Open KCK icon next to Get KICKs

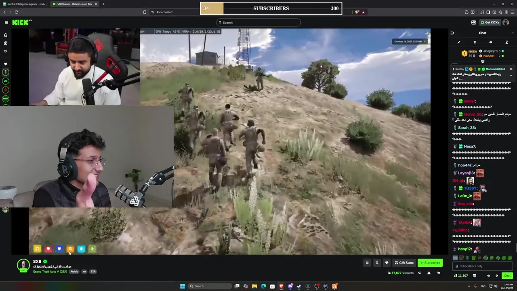tap(473, 23)
